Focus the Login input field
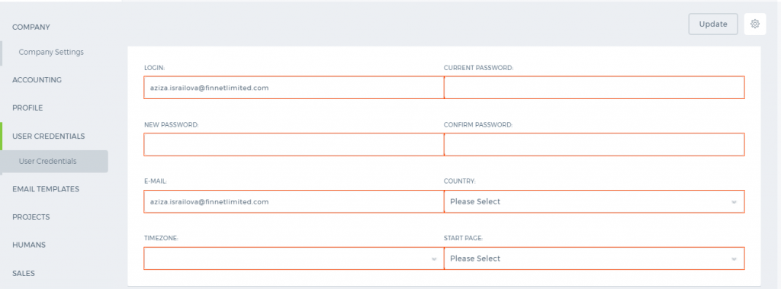Screen dimensions: 781x289 click(x=294, y=88)
